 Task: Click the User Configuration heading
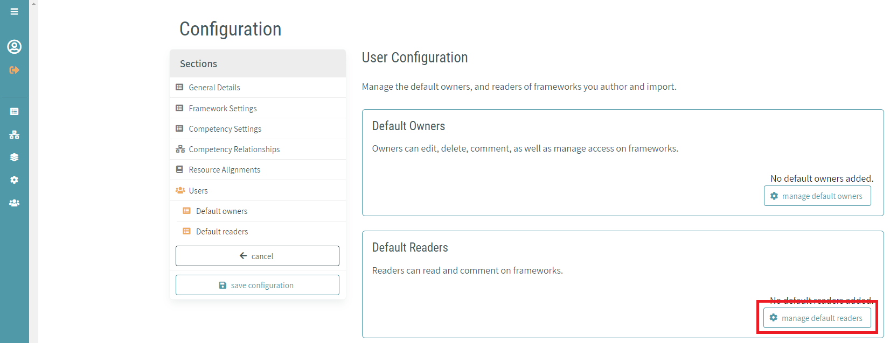tap(415, 58)
